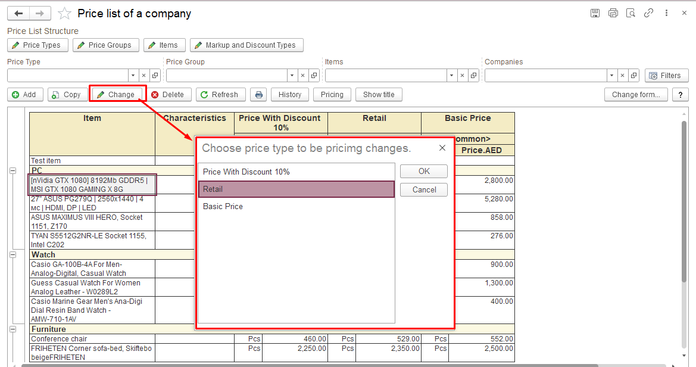Click the 529.00 Retail price cell
Image resolution: width=696 pixels, height=367 pixels.
click(388, 339)
